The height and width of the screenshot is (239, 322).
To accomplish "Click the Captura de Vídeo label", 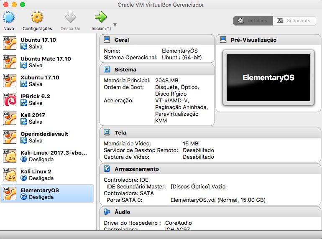I will click(x=126, y=157).
